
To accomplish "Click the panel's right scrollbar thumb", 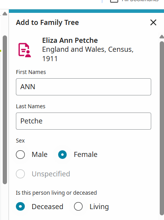I will point(162,128).
